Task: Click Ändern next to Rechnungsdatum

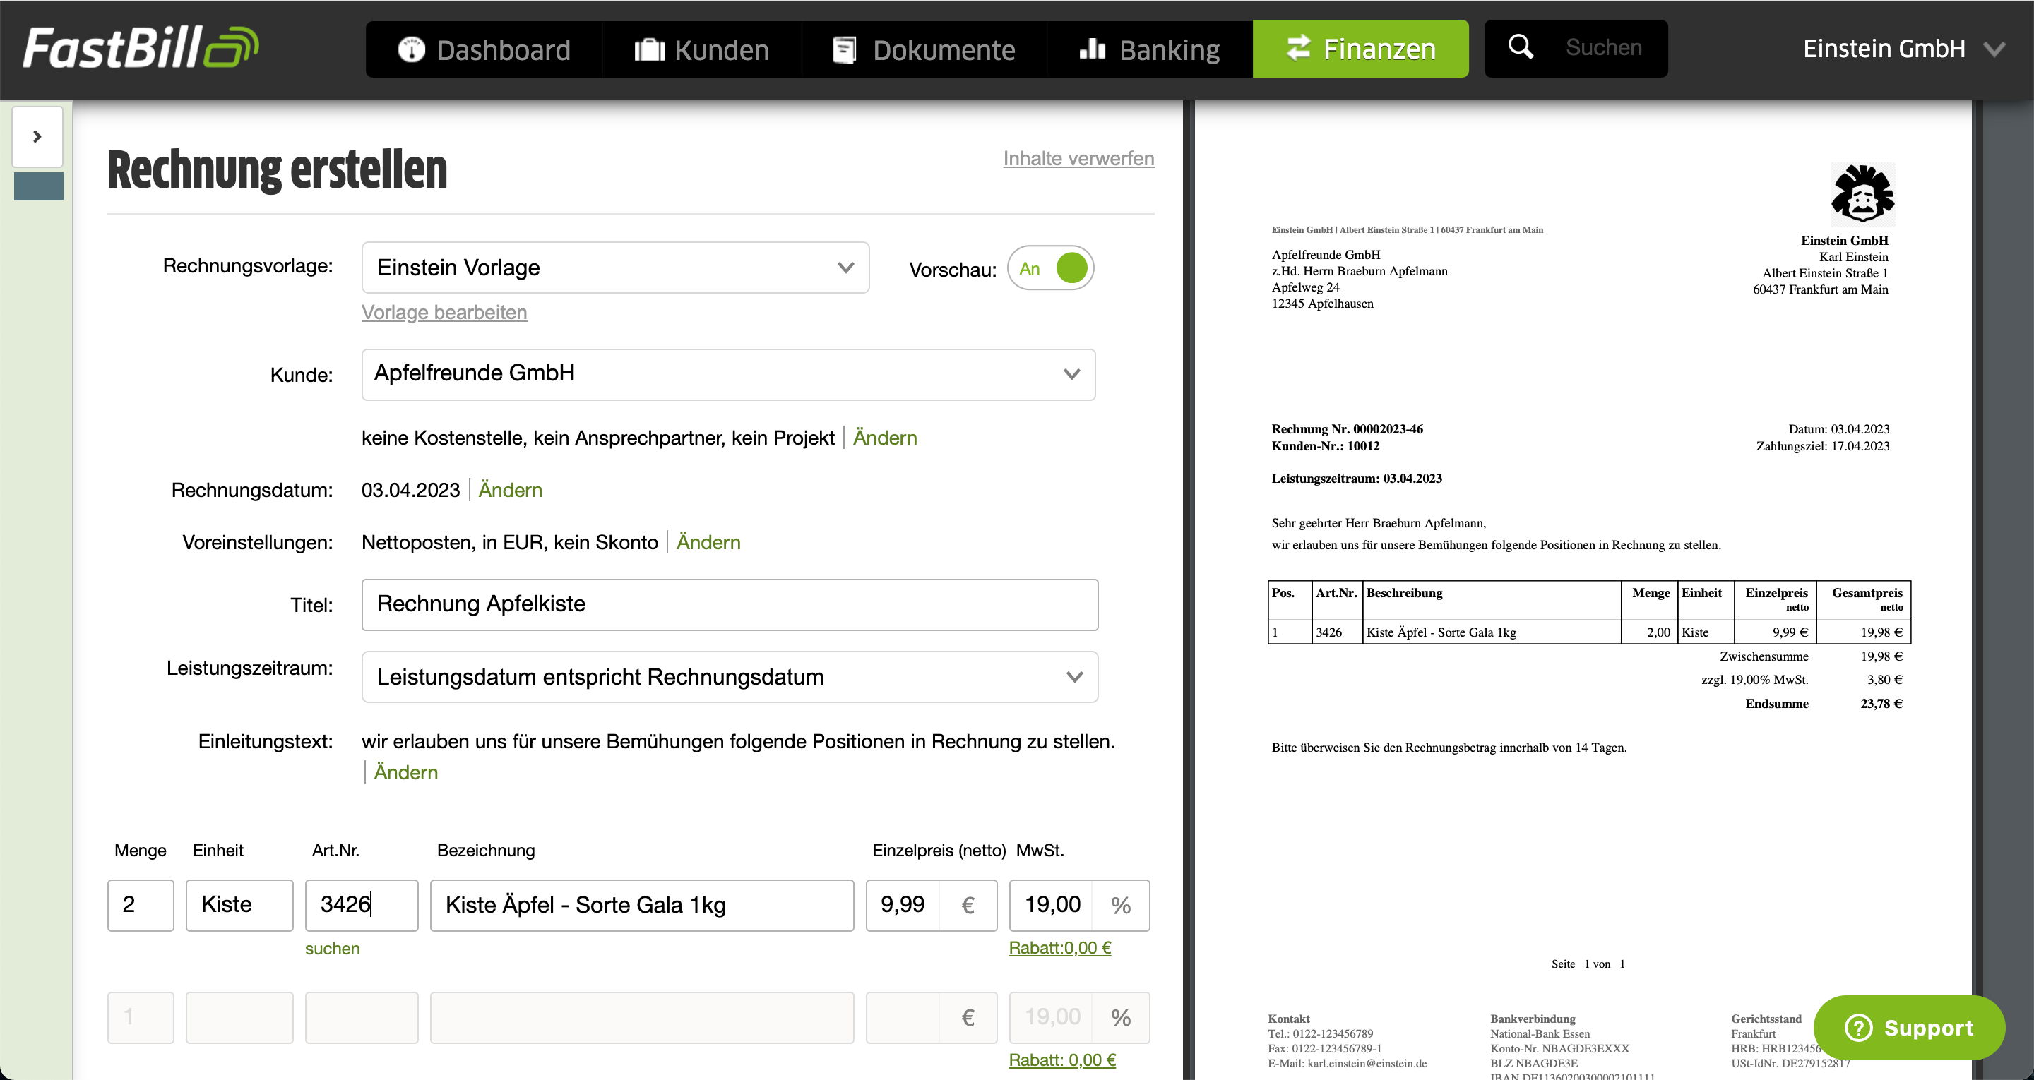Action: pos(510,491)
